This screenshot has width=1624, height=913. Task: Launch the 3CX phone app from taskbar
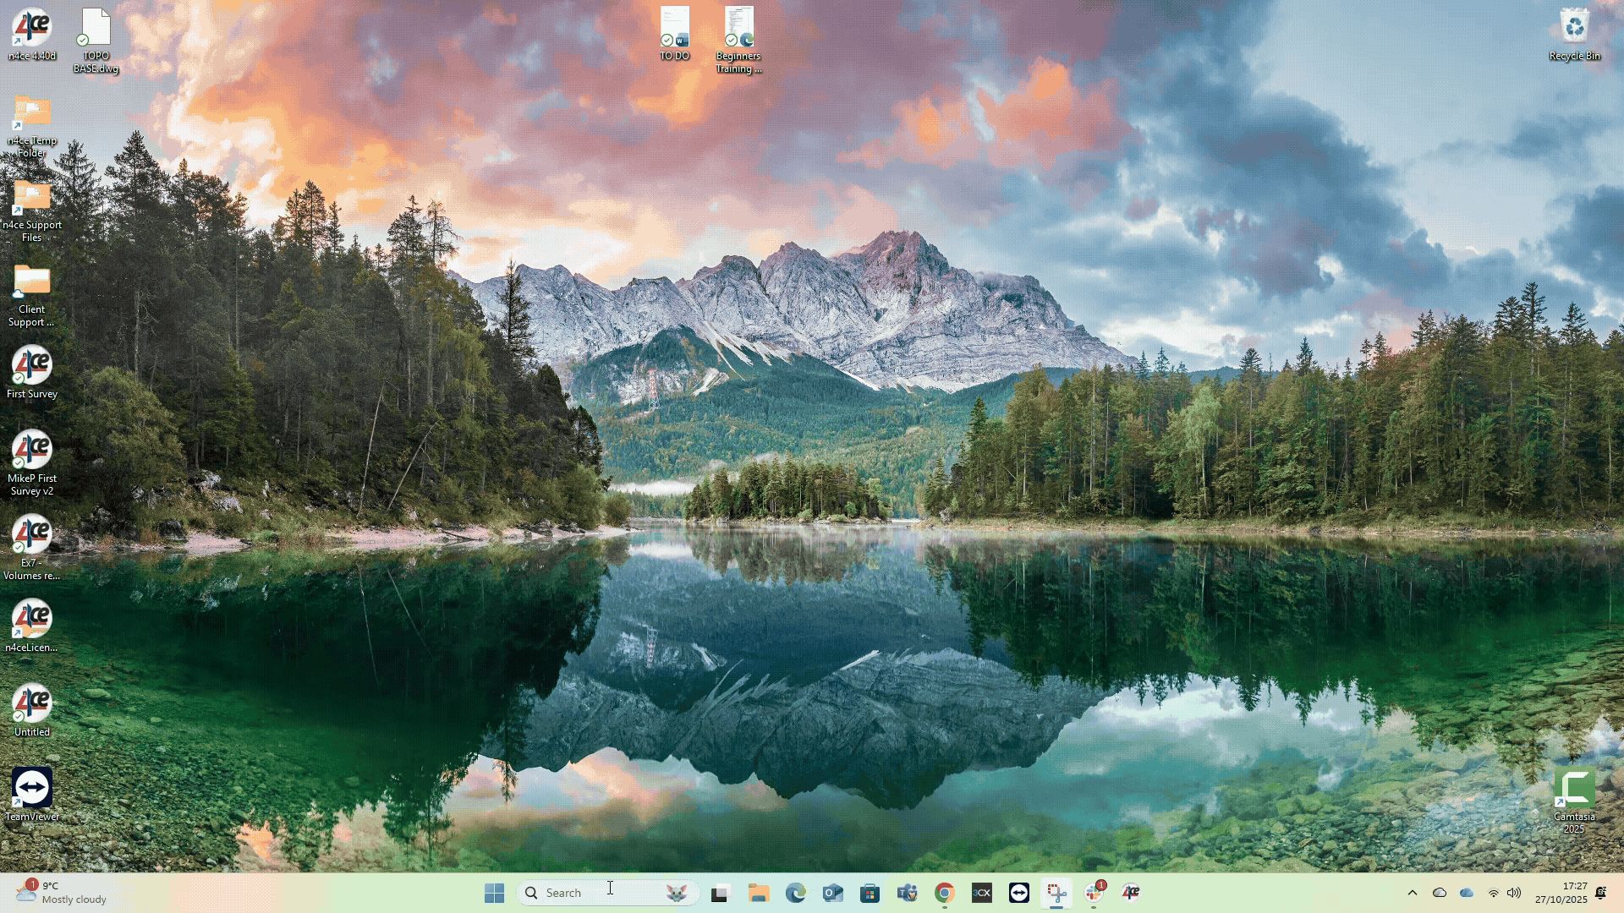[981, 892]
